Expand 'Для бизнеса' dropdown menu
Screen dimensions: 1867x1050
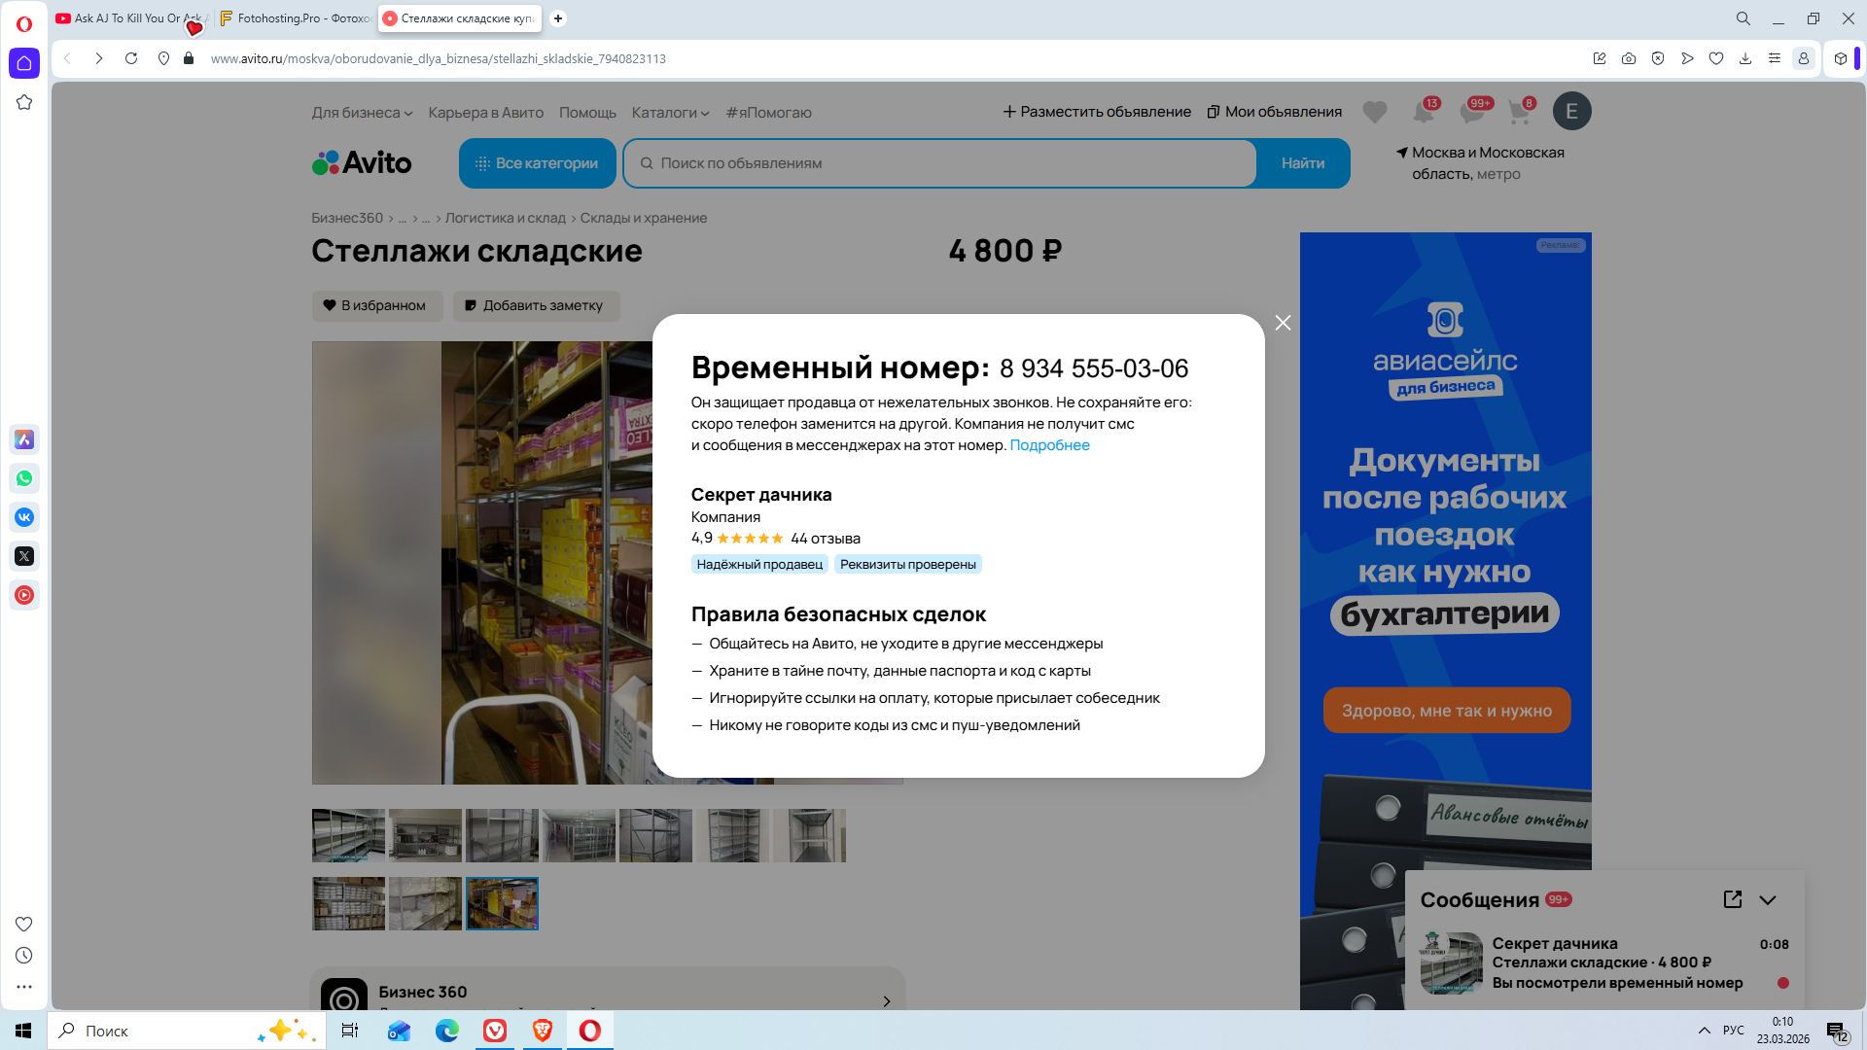point(362,113)
